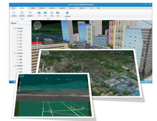Turn off the first blue toggle switch
The width and height of the screenshot is (157, 121).
click(x=39, y=13)
